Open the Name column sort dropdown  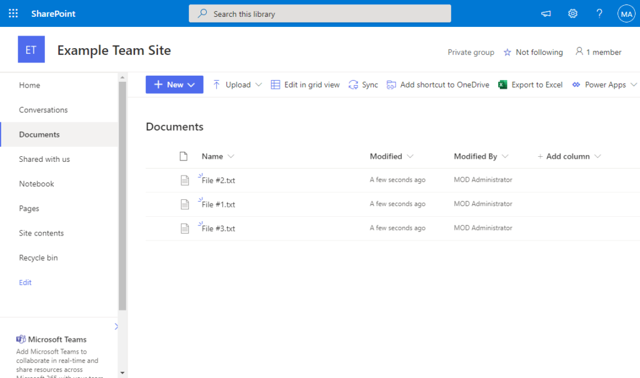(231, 156)
